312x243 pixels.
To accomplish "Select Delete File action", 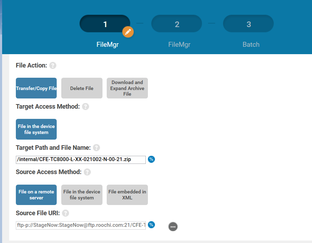I will click(82, 88).
